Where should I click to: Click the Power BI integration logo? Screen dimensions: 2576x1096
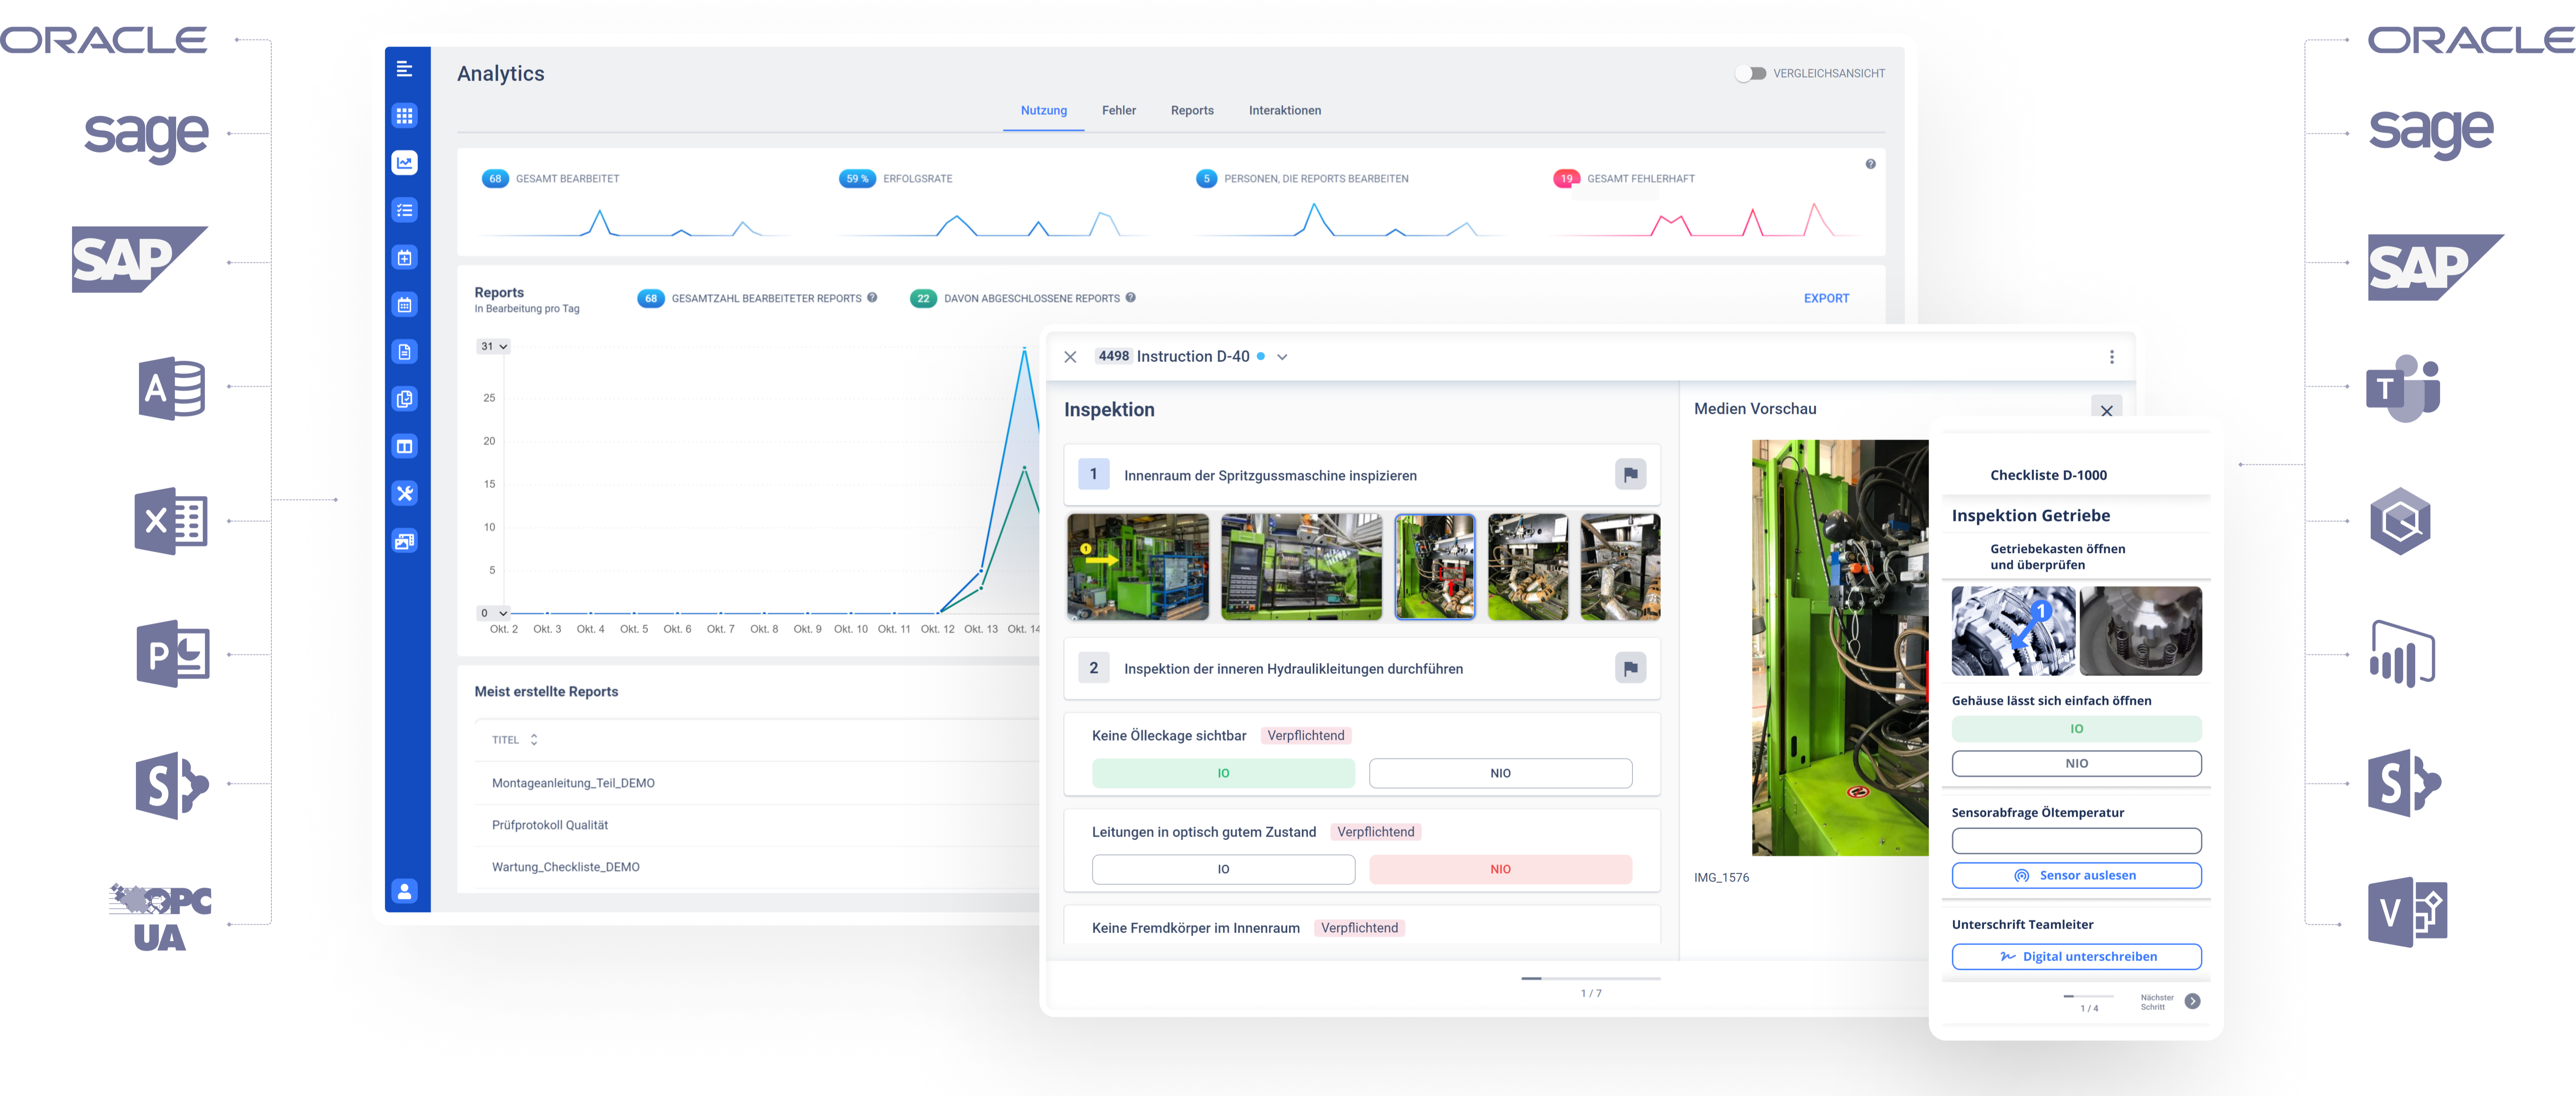click(2402, 654)
